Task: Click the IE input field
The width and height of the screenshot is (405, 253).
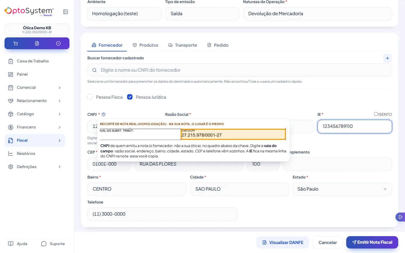Action: pos(355,126)
